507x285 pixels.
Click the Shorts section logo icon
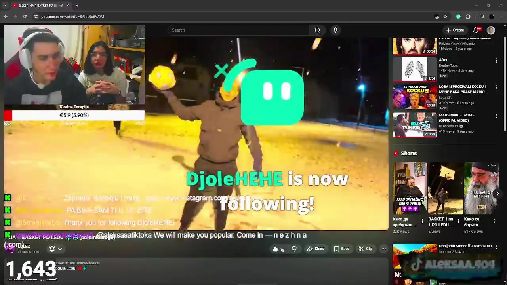tap(396, 154)
